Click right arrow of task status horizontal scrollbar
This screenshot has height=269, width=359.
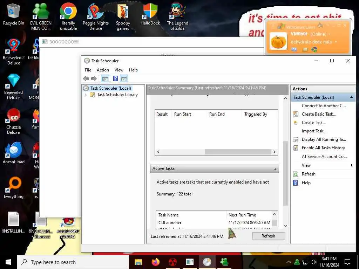[x=274, y=152]
